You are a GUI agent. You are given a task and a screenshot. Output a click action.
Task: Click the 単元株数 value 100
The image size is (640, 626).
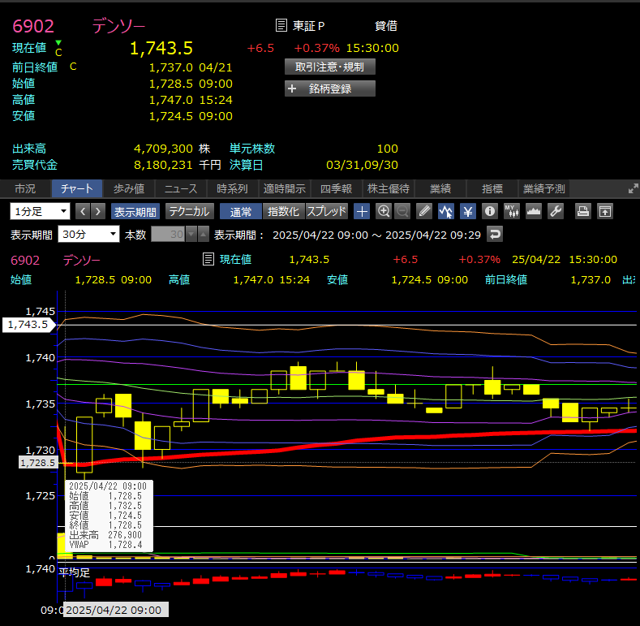coord(388,149)
